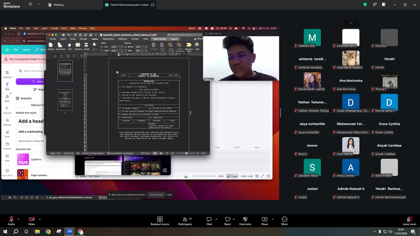Screen dimensions: 420x236
Task: Select page 1 thumbnail in Word navigation
Action: tap(65, 71)
